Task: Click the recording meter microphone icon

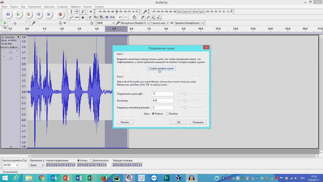Action: coord(145,12)
